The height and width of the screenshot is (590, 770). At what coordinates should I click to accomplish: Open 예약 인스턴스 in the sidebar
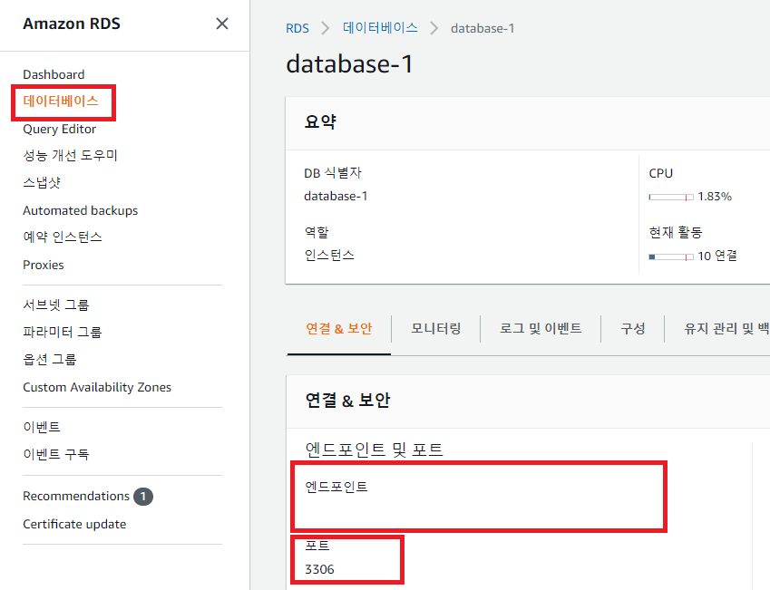click(63, 237)
